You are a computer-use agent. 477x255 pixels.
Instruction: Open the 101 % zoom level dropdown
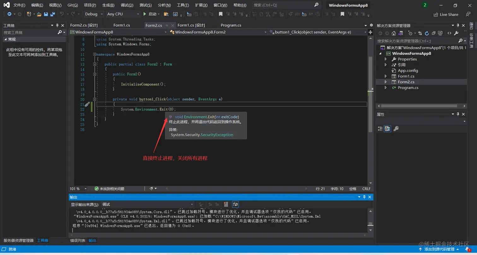(x=79, y=189)
